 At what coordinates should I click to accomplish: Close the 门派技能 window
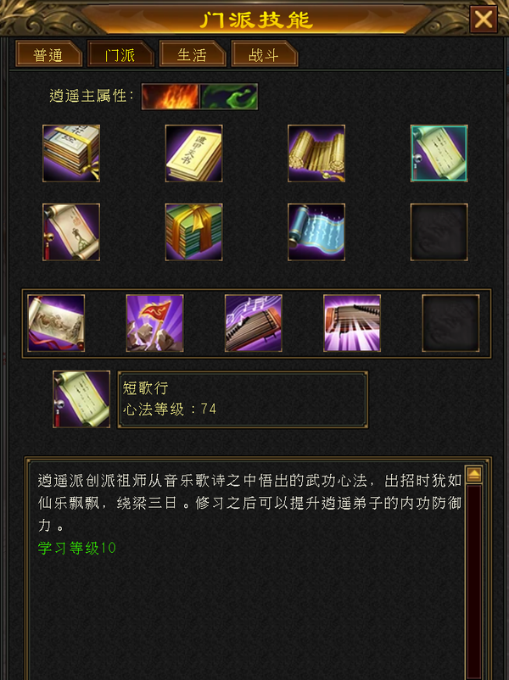[x=484, y=20]
